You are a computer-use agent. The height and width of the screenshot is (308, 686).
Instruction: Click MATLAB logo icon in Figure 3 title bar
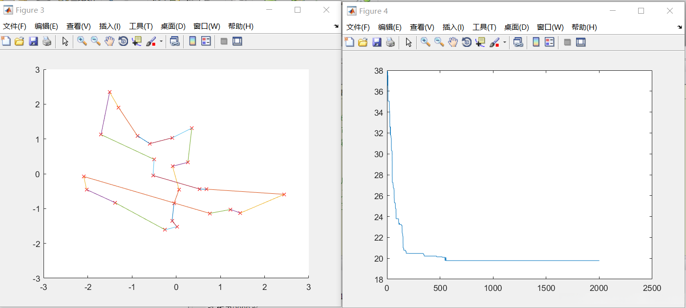pyautogui.click(x=8, y=10)
